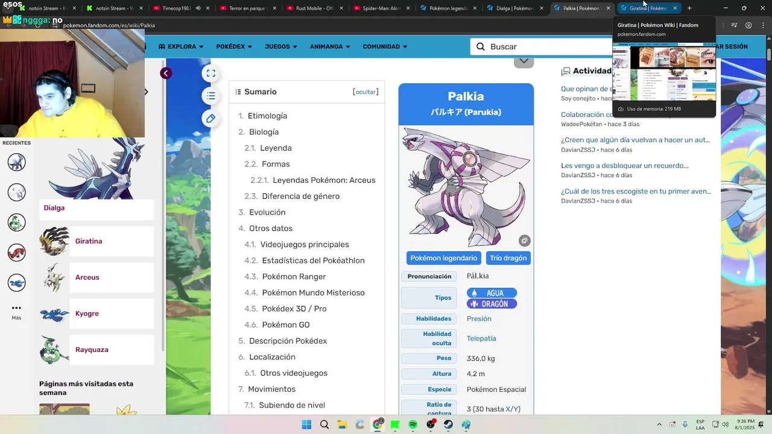772x434 pixels.
Task: Open the media control icon in Chrome toolbar
Action: (x=734, y=25)
